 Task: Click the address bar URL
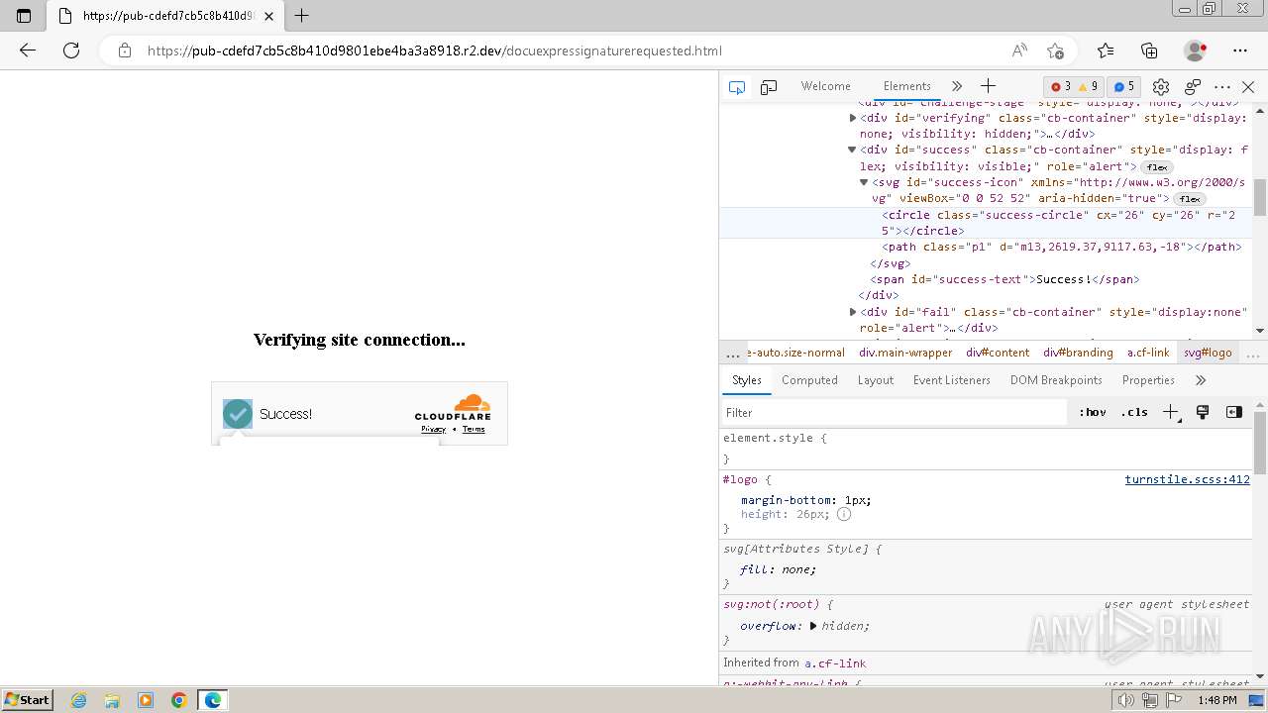[434, 51]
